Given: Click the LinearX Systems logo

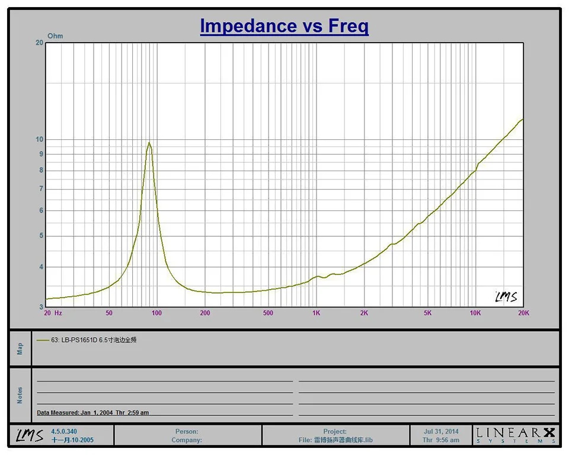Looking at the screenshot, I should point(516,435).
